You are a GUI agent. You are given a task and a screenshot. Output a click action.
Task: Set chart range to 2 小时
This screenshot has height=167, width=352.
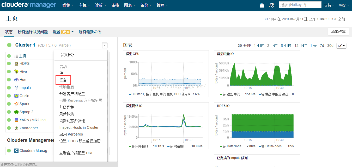click(x=272, y=46)
